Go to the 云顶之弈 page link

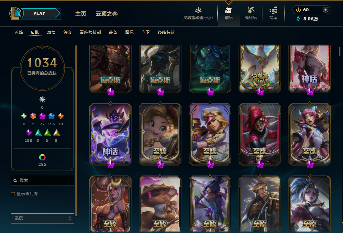106,14
